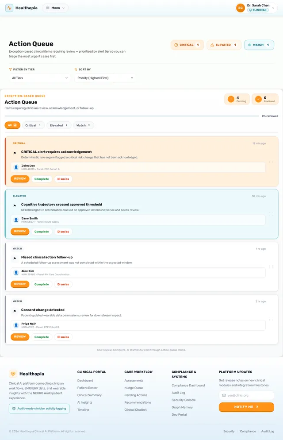The width and height of the screenshot is (283, 440).
Task: Dismiss John Doe's critical alert
Action: [63, 179]
